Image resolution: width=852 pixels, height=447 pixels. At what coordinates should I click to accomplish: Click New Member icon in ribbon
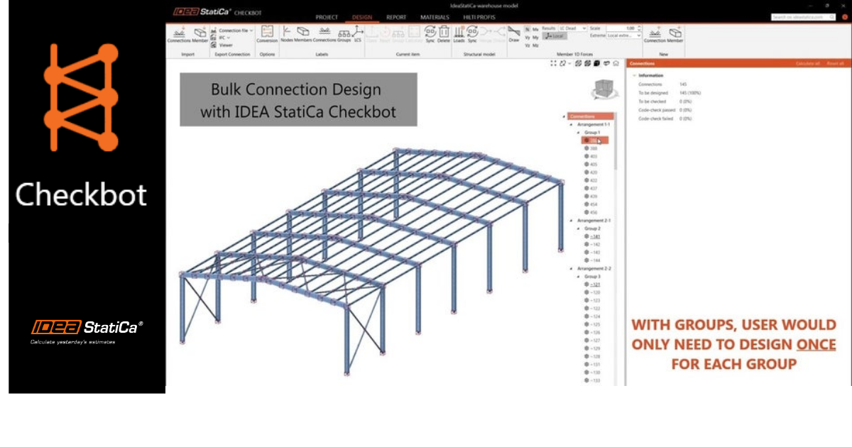675,33
